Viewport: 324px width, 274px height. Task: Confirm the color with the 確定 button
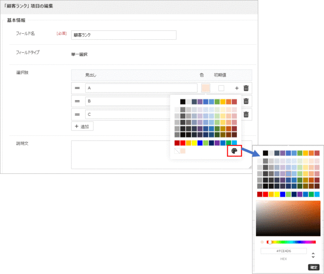click(314, 267)
